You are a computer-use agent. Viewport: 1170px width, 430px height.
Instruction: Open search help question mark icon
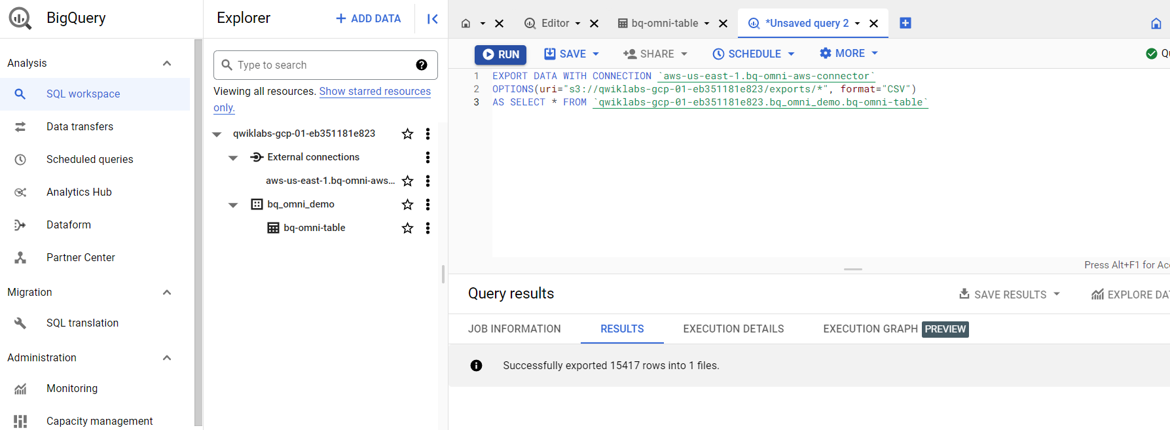[x=422, y=65]
